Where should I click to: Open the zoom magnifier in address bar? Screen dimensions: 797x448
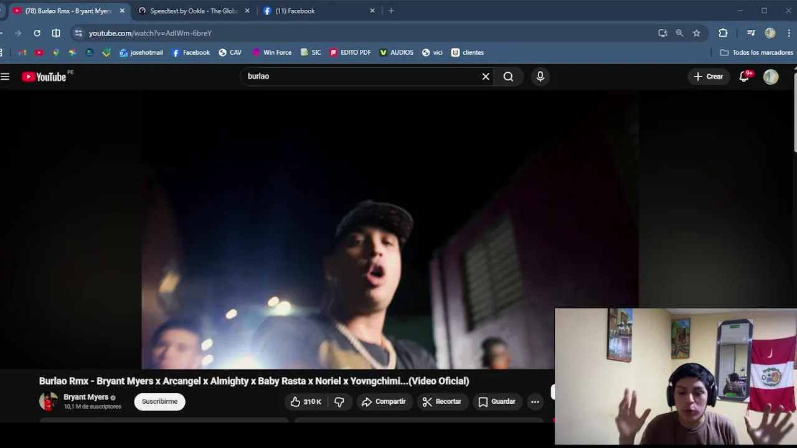[679, 33]
